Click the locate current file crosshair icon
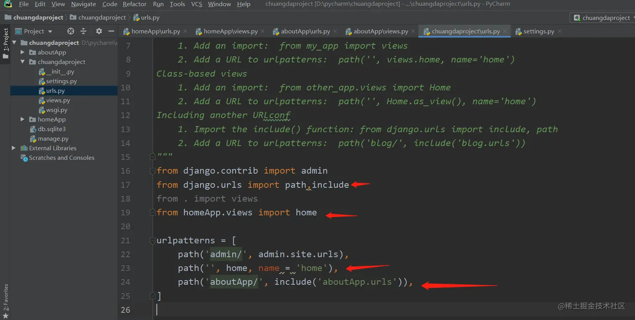635x320 pixels. point(71,31)
